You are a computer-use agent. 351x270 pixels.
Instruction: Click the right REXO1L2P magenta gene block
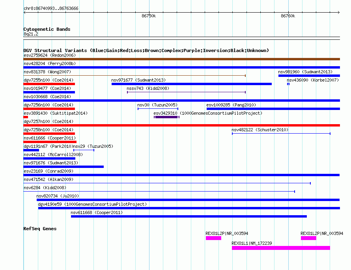[308, 238]
